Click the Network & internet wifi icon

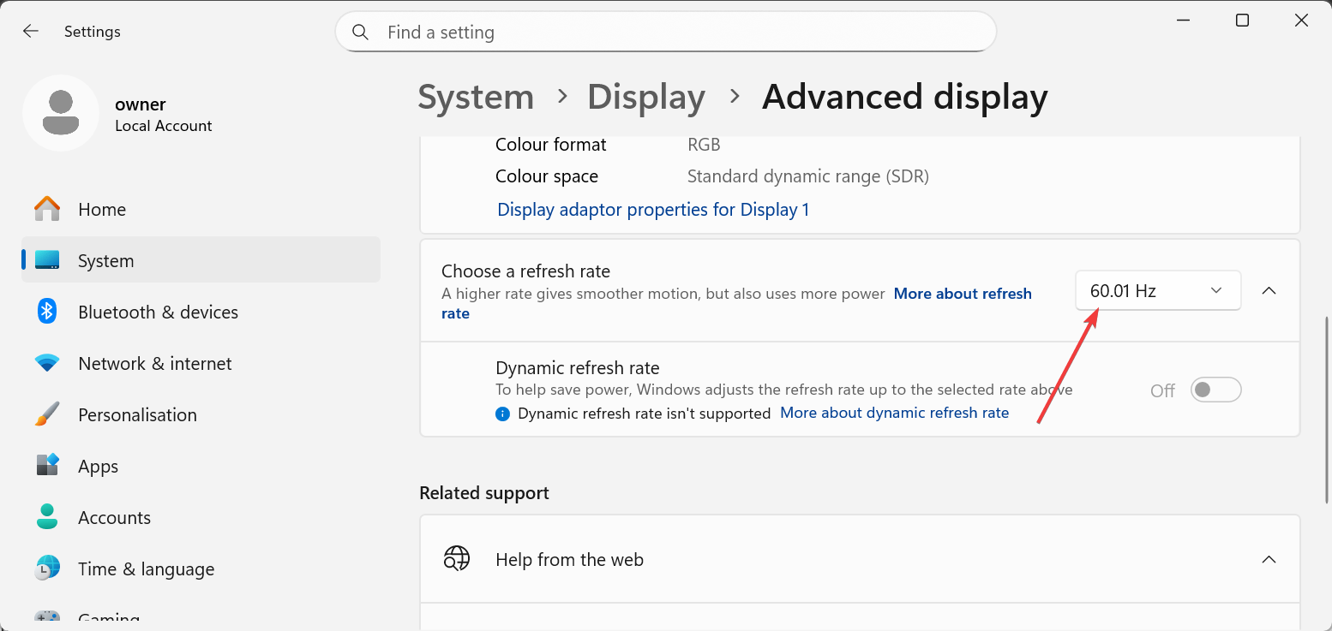(x=47, y=363)
